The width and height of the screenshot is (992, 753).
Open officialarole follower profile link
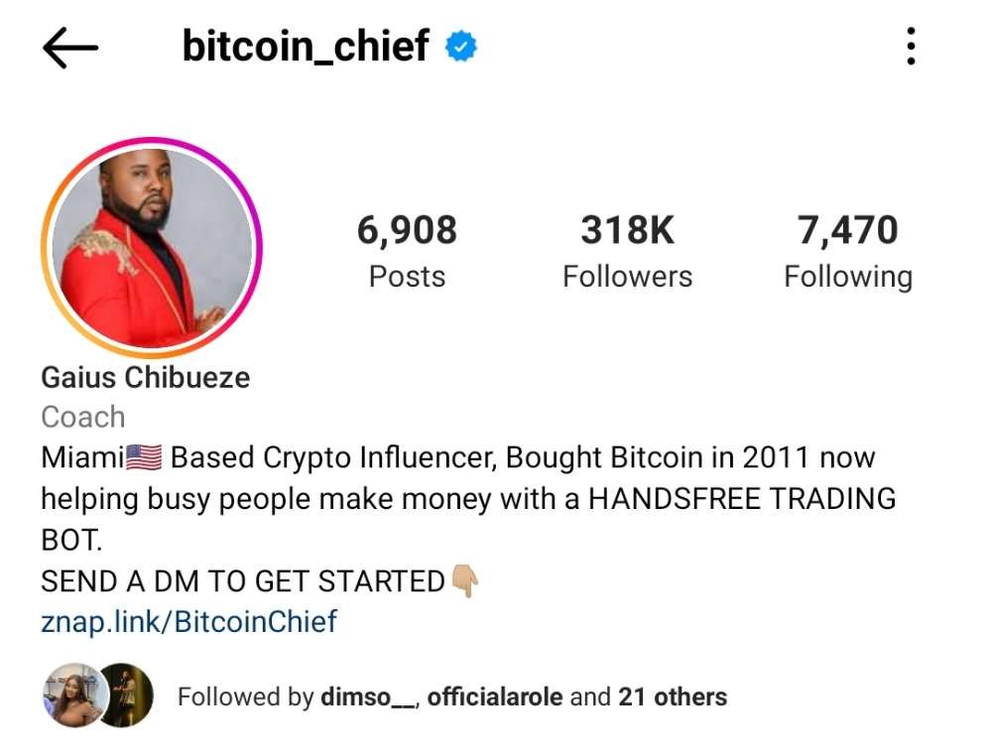(495, 696)
